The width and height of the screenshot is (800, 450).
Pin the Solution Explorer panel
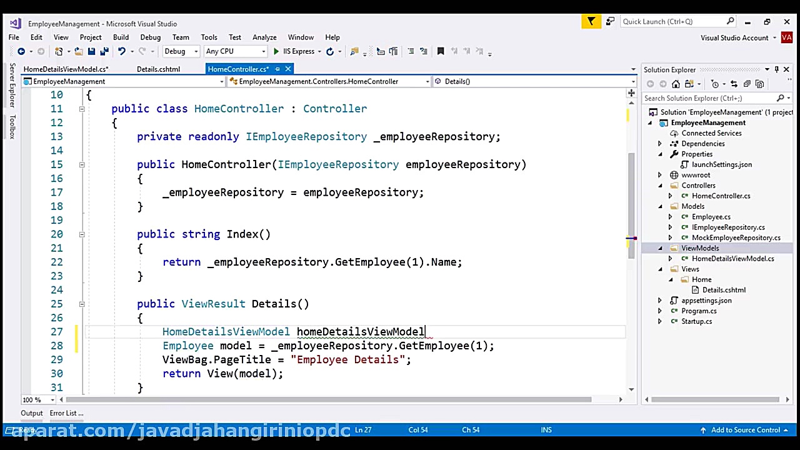tap(776, 69)
